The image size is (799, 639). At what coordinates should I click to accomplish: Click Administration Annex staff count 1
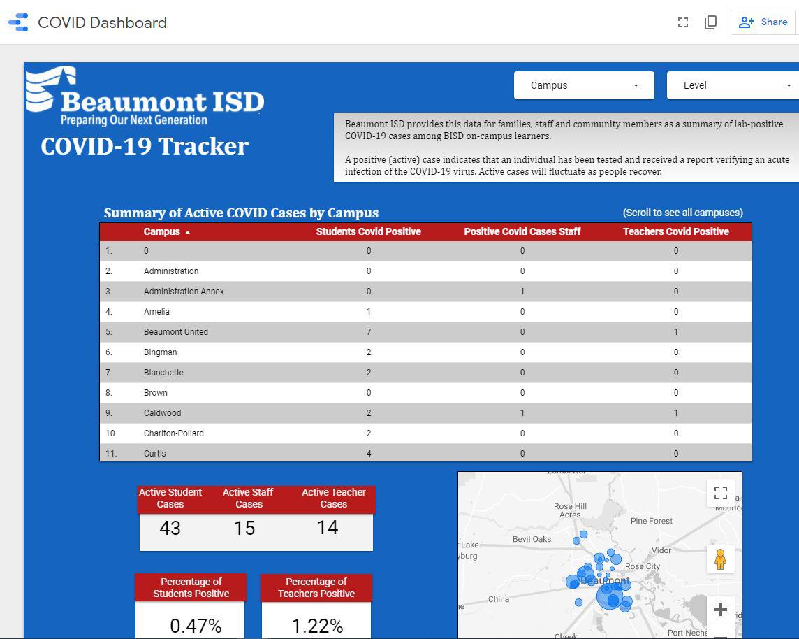(x=522, y=292)
